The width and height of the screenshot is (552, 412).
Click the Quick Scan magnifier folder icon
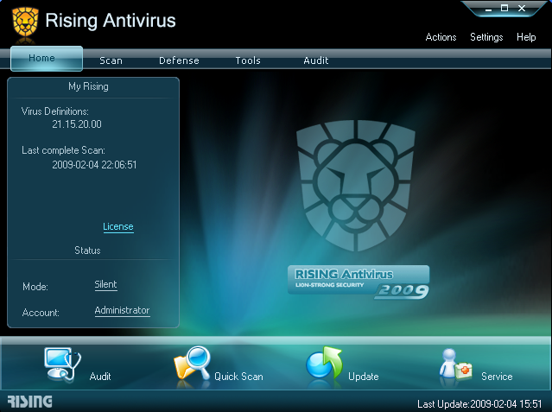pyautogui.click(x=193, y=364)
